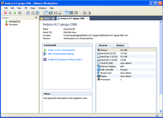Viewport: 163px width, 118px height.
Task: Select the Network Adapter device row
Action: click(x=126, y=66)
